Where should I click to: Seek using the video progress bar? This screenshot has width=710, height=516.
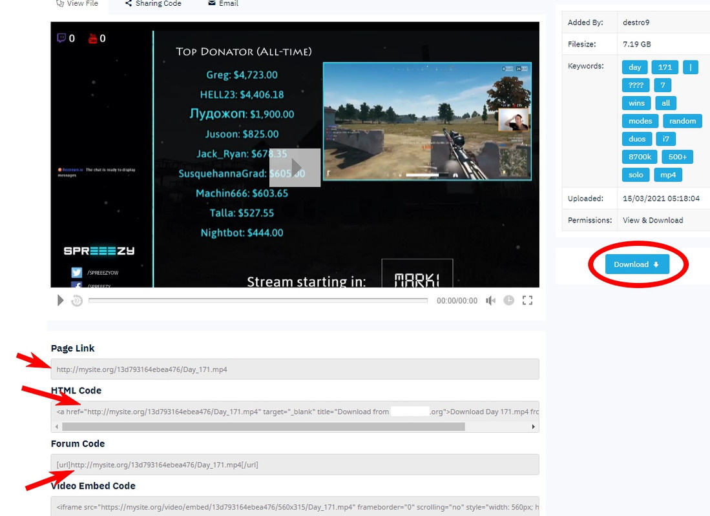click(258, 301)
